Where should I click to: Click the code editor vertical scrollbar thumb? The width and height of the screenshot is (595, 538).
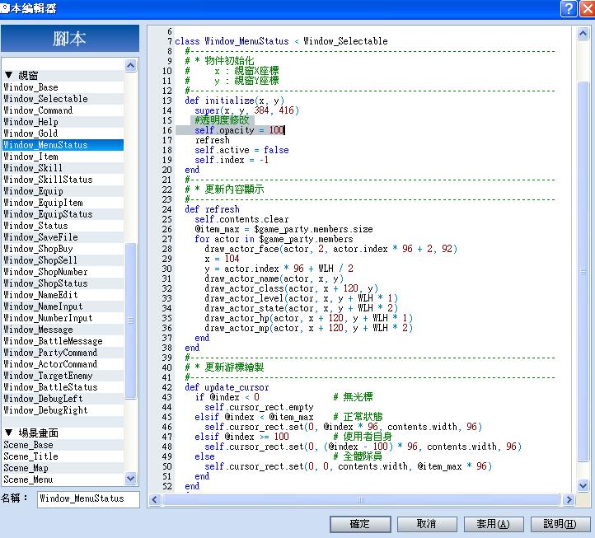(x=583, y=271)
